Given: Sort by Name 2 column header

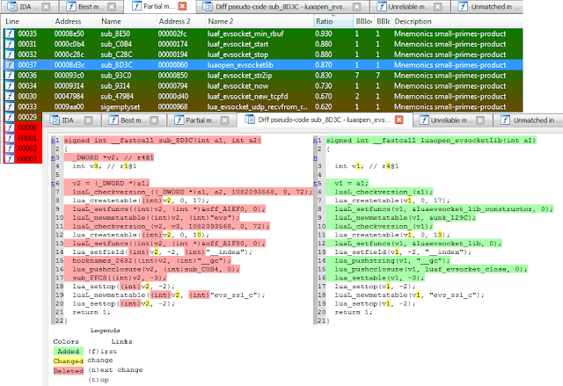Looking at the screenshot, I should (260, 21).
